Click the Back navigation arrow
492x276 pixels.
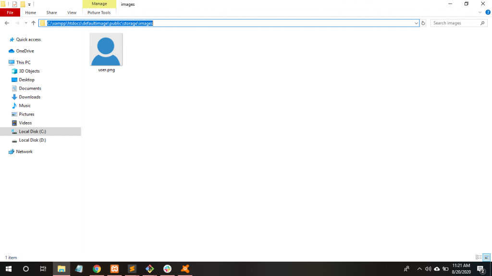7,23
